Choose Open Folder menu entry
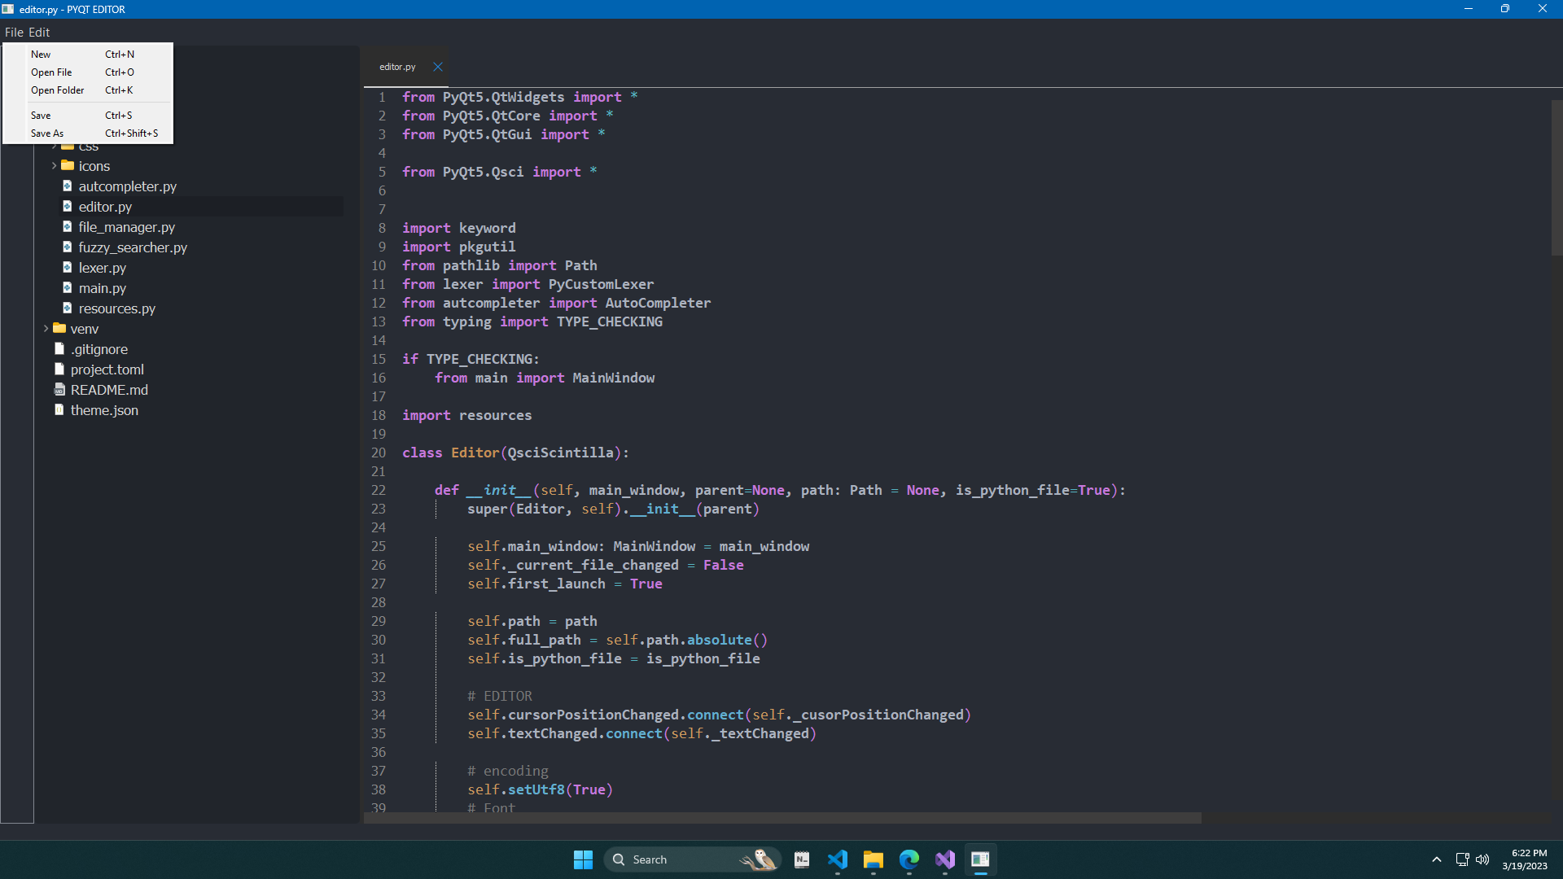Image resolution: width=1563 pixels, height=879 pixels. (x=88, y=90)
